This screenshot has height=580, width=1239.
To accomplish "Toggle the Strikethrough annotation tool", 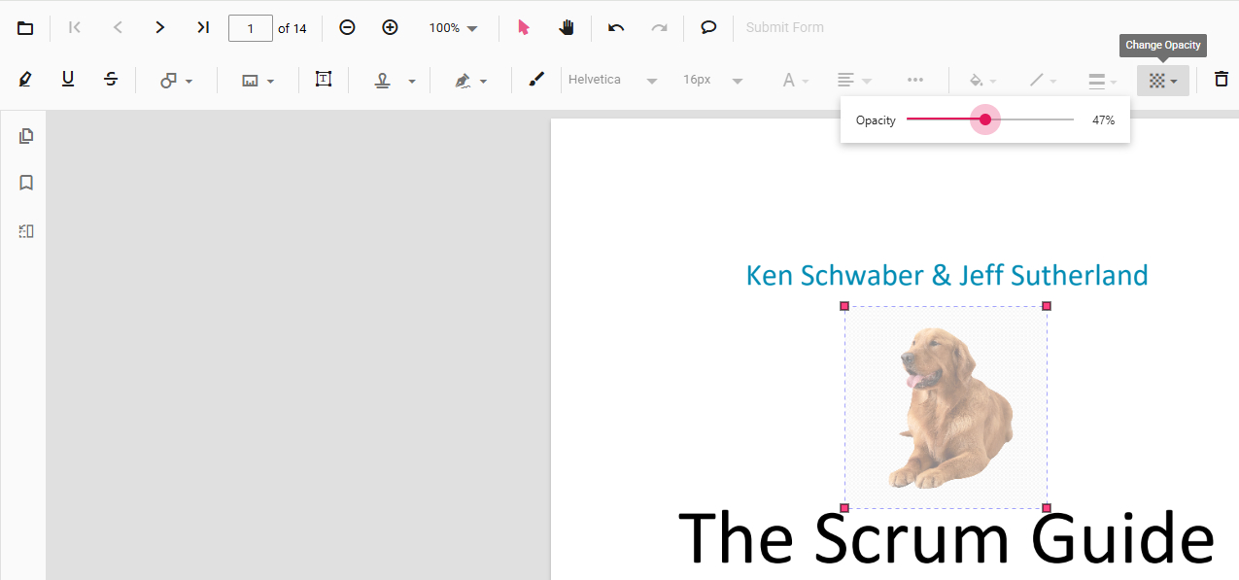I will pyautogui.click(x=111, y=80).
